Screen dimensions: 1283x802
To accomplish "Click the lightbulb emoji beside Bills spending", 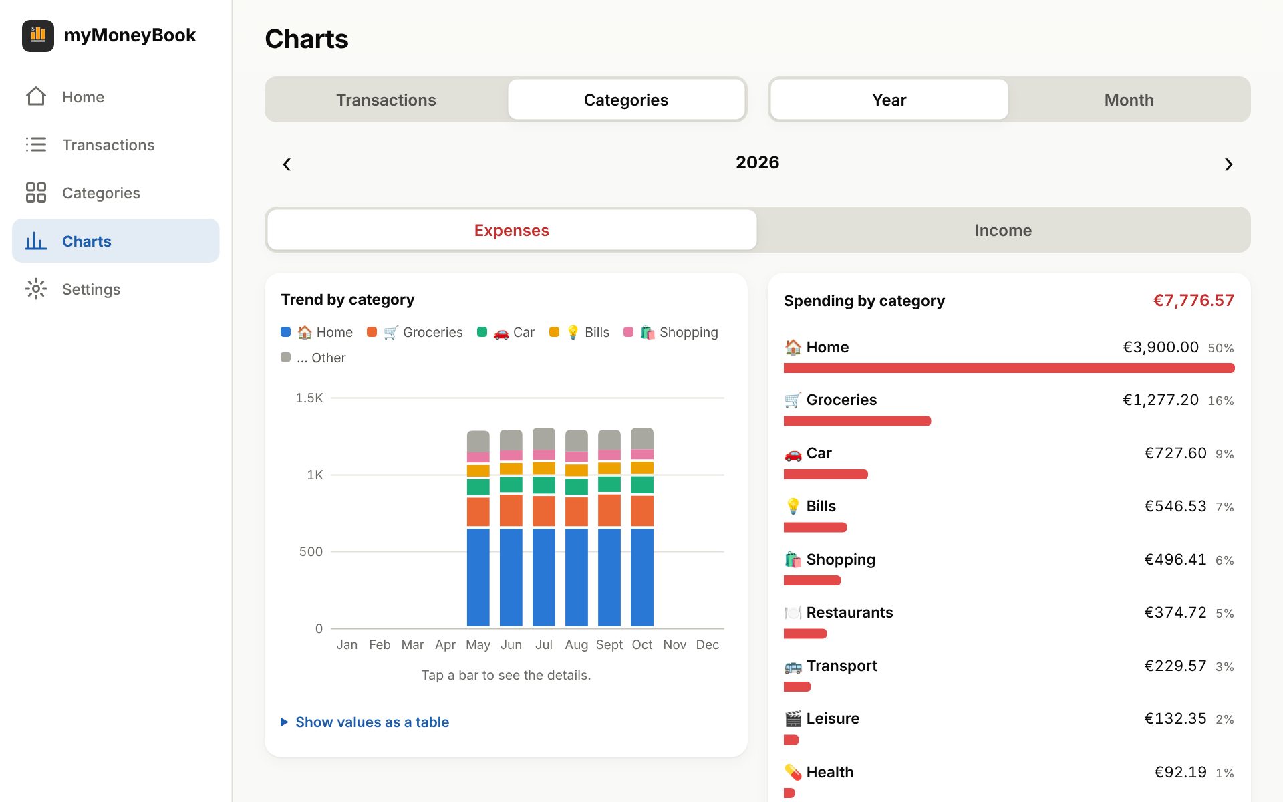I will pyautogui.click(x=793, y=506).
